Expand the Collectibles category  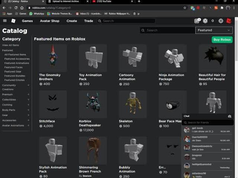click(x=28, y=100)
